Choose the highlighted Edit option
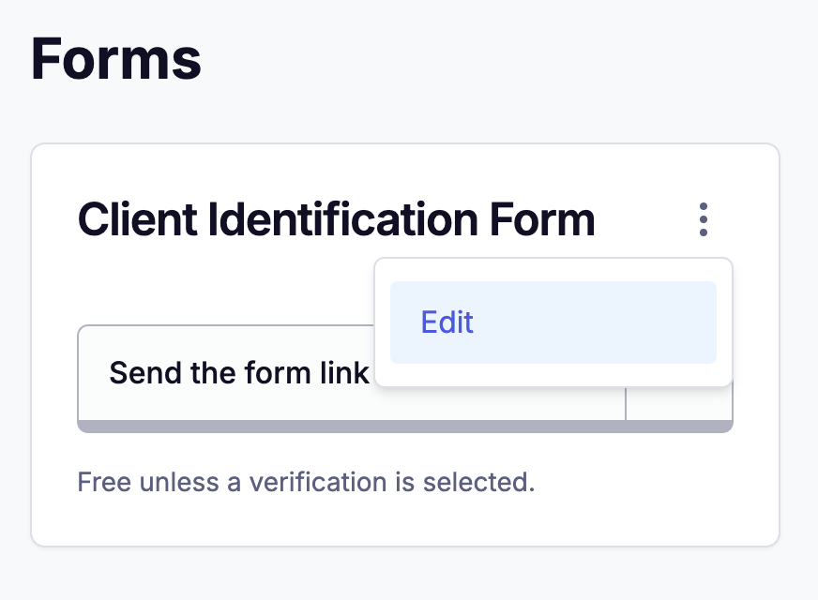 click(x=553, y=322)
